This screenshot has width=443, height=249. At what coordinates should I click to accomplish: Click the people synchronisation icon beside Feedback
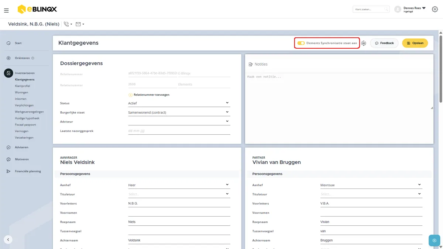tap(364, 43)
